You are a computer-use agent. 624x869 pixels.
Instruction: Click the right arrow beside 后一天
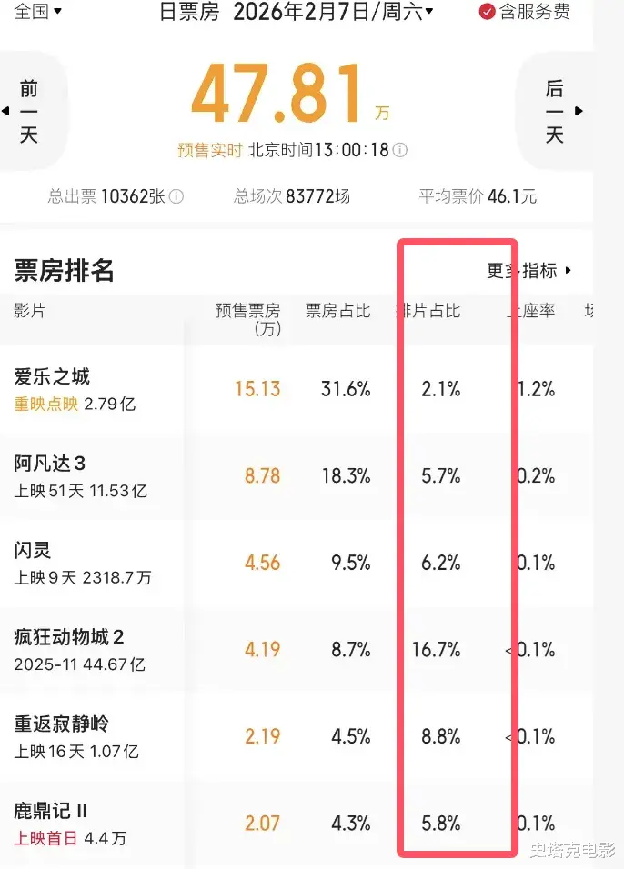tap(579, 112)
